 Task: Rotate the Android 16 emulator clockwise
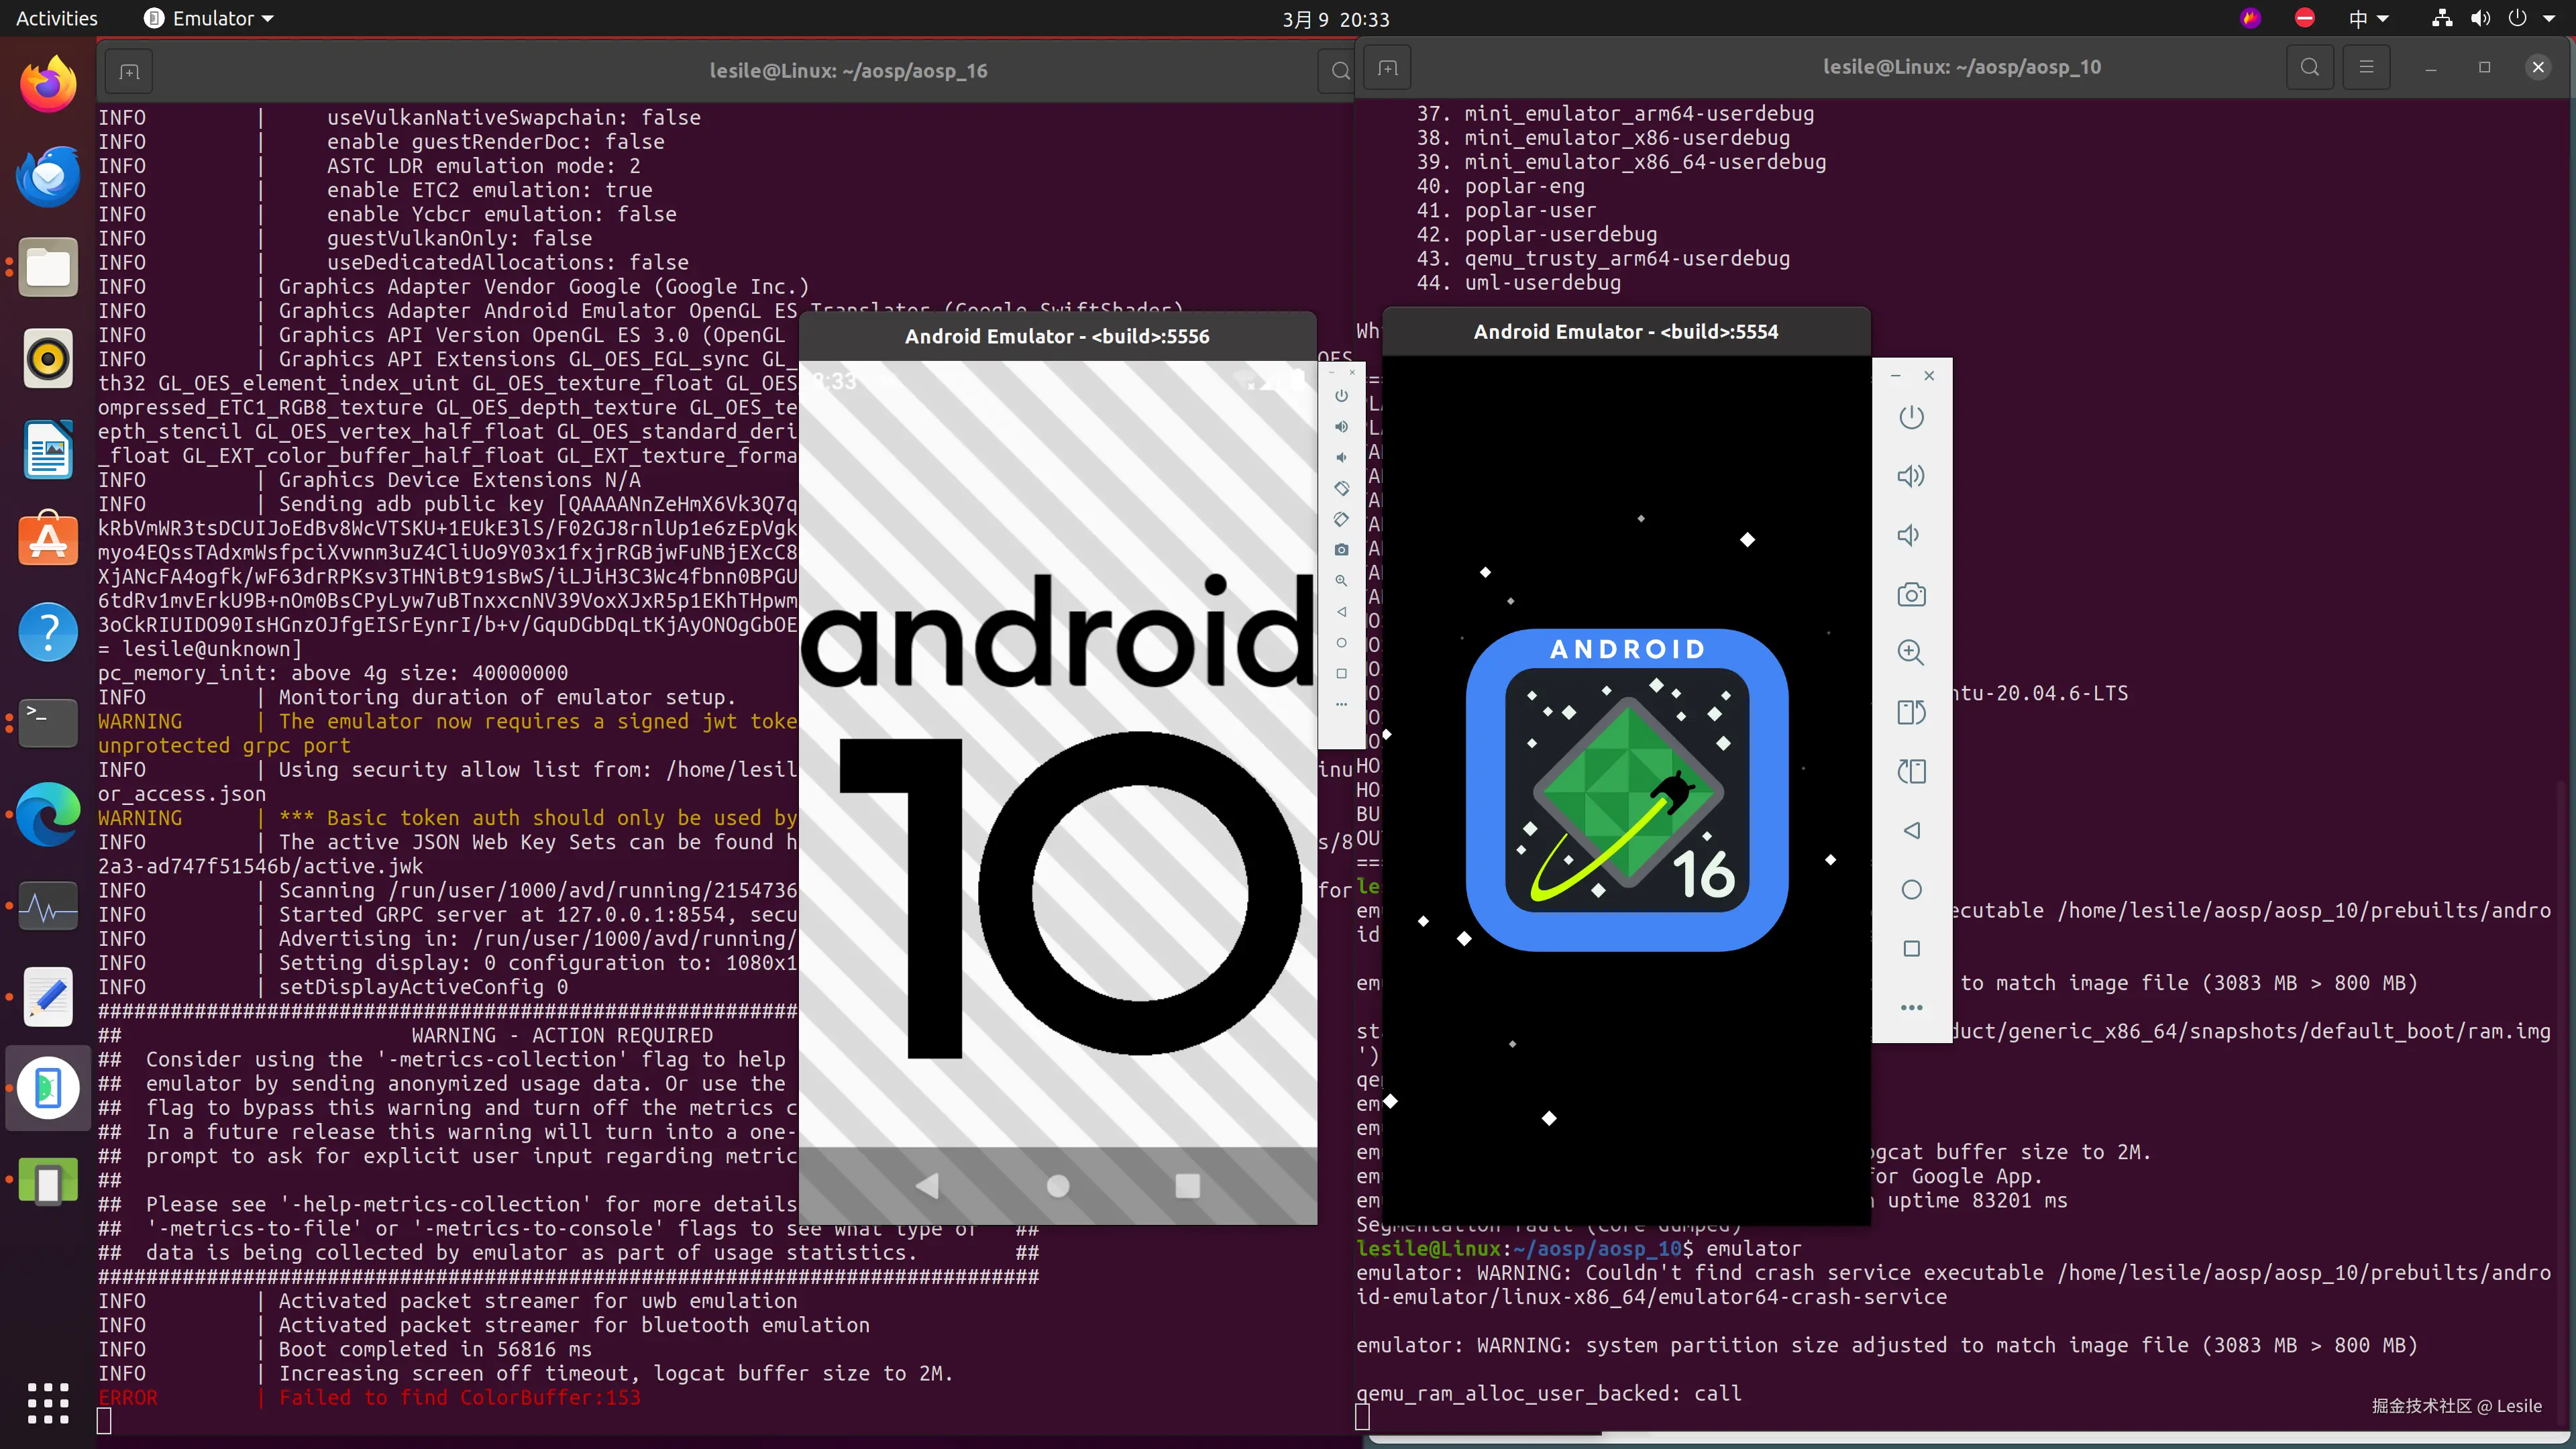(1911, 770)
